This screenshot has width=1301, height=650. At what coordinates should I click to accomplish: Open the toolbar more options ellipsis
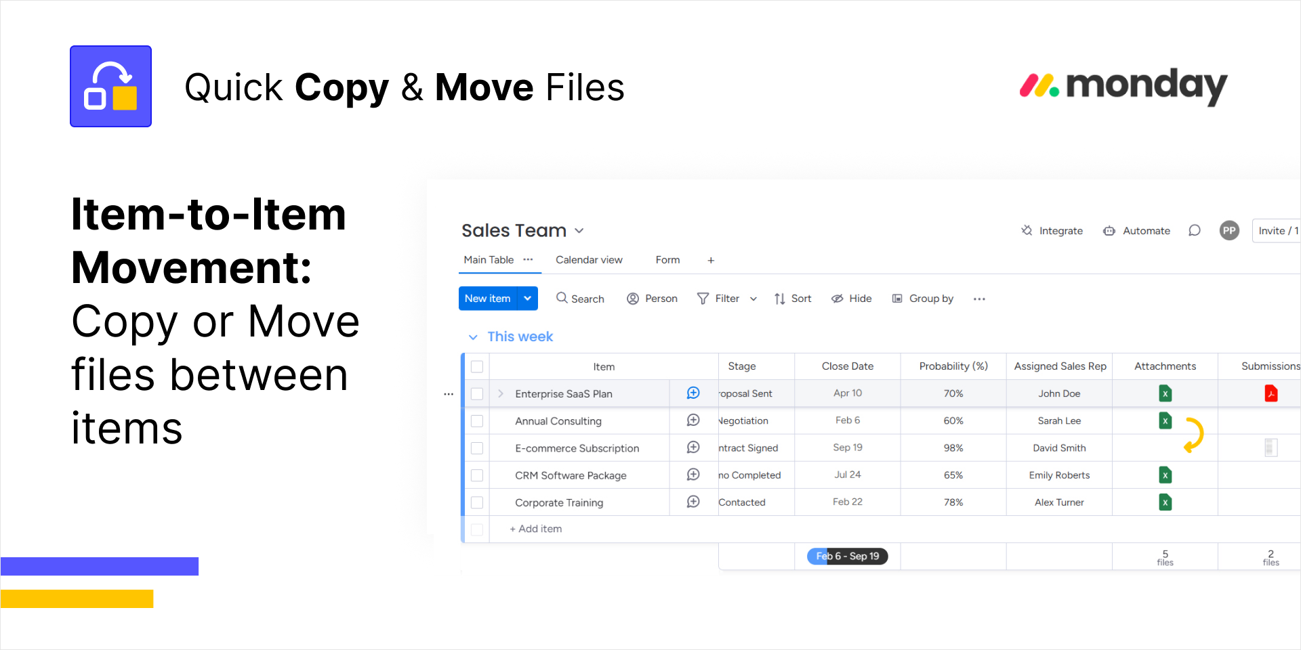pos(979,299)
